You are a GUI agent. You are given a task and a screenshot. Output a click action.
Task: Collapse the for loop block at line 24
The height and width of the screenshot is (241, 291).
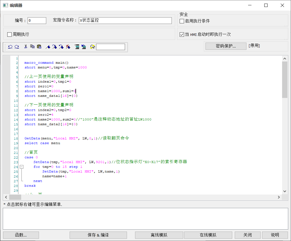pos(21,167)
